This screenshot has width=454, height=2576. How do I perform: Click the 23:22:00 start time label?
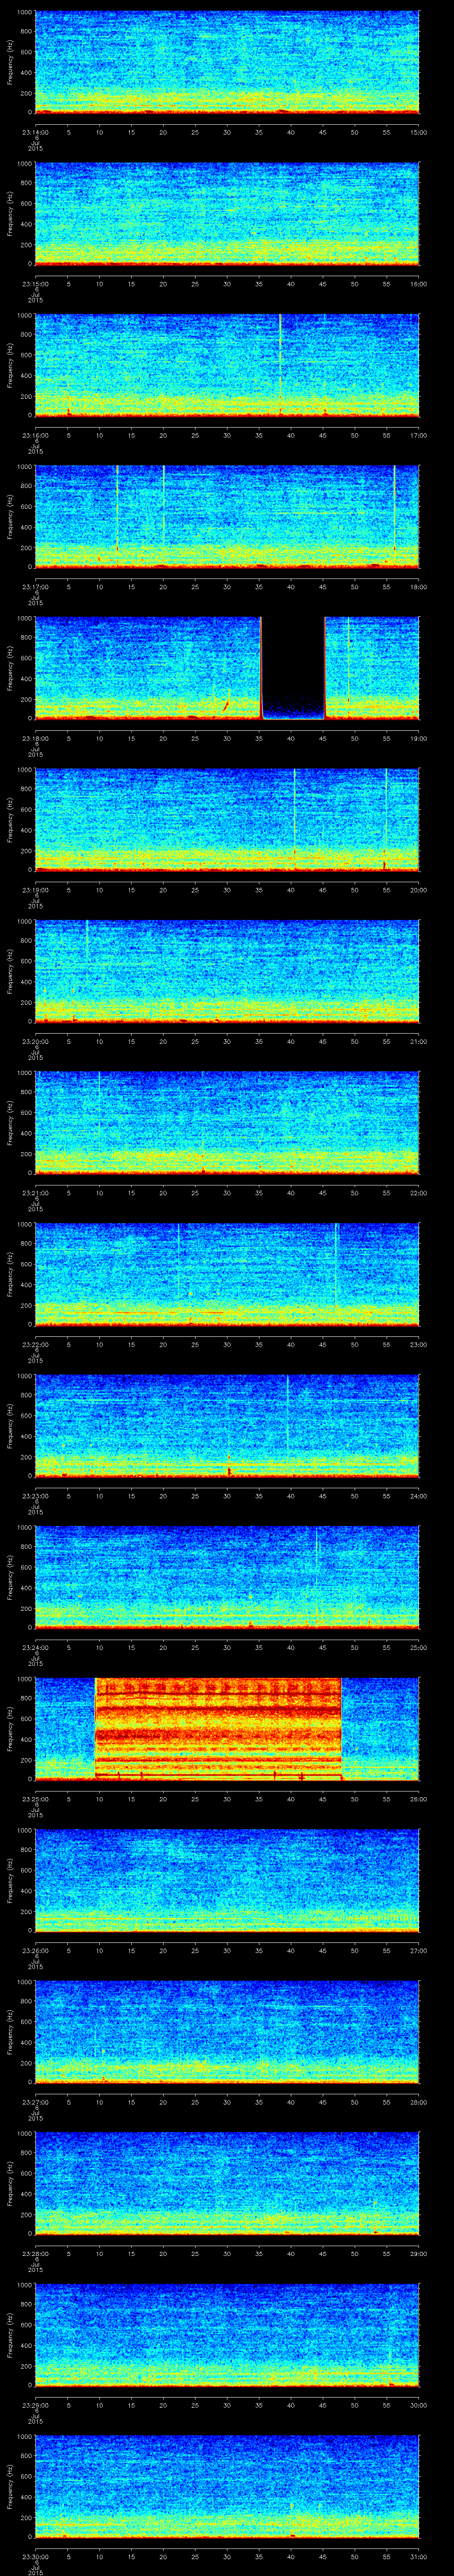coord(35,1344)
